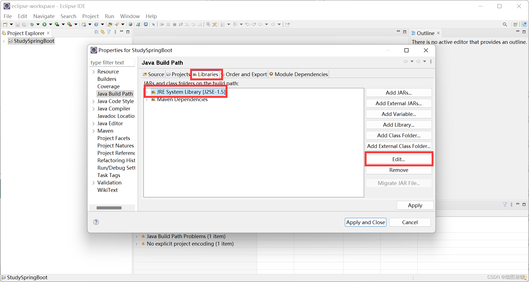529x282 pixels.
Task: Click the Open a Terminal monitor icon
Action: click(x=146, y=24)
